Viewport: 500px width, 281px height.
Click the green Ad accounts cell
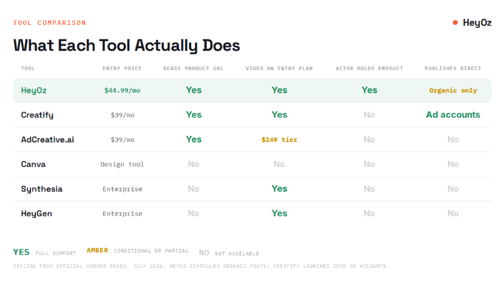point(453,115)
